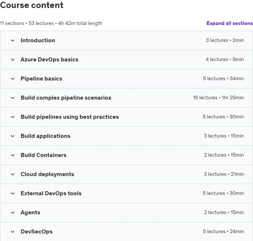The height and width of the screenshot is (241, 253).
Task: Click '5 lectures • 30min' in best practices row
Action: click(223, 117)
